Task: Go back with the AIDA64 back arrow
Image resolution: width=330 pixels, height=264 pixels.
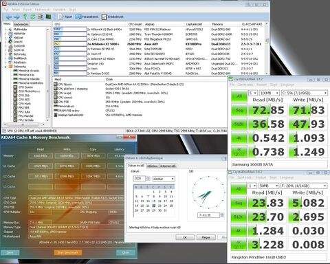Action: coord(8,16)
